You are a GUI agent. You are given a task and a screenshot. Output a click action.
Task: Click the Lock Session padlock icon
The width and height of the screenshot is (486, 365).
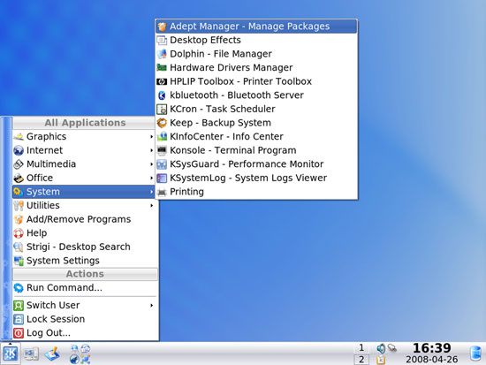click(19, 319)
